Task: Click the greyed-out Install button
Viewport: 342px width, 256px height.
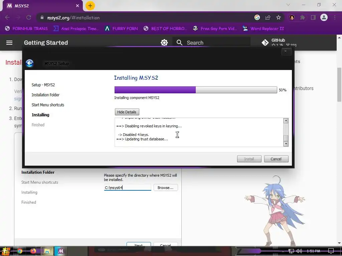Action: [x=249, y=159]
